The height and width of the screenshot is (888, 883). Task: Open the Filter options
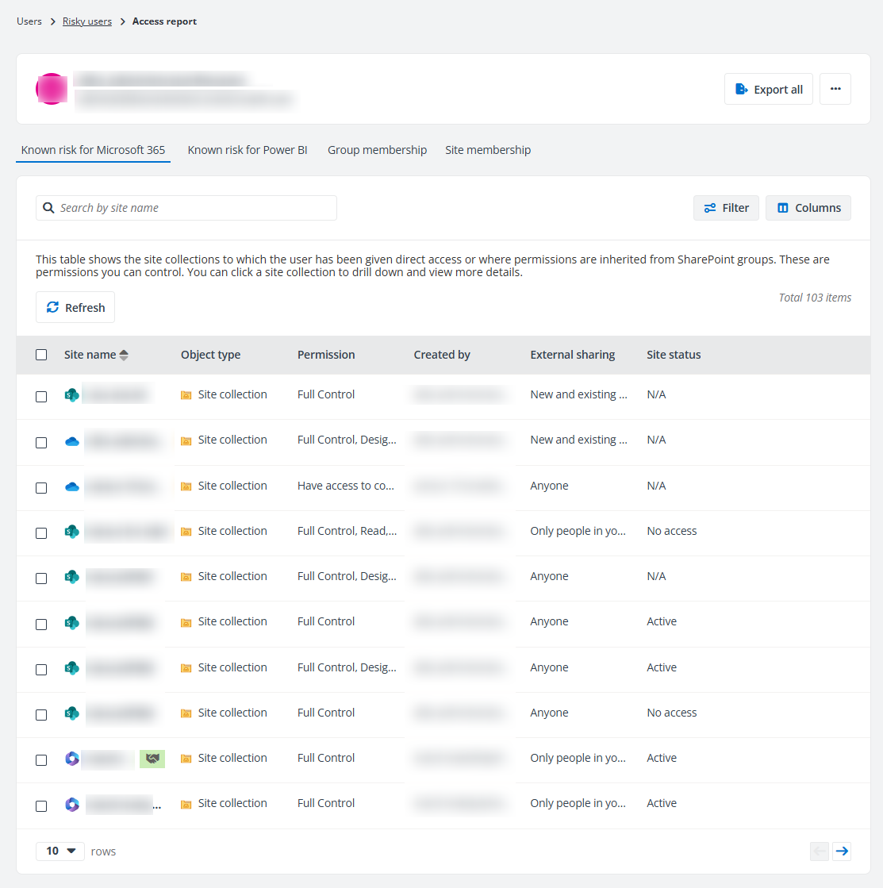(725, 207)
